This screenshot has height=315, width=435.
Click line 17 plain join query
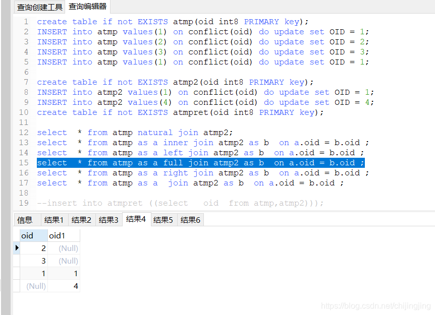pos(190,183)
